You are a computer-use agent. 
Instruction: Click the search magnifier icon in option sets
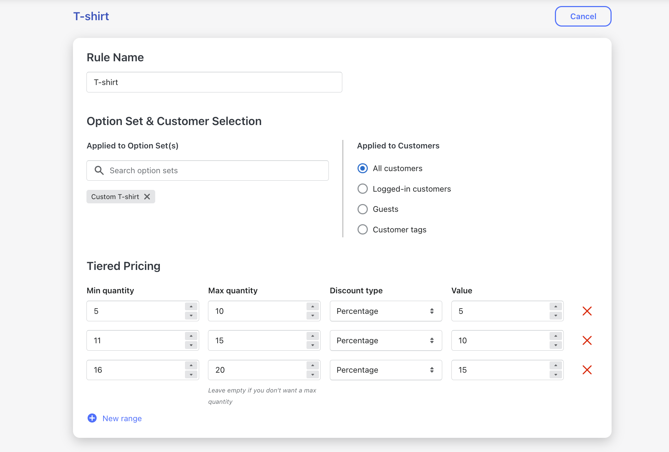click(x=99, y=170)
